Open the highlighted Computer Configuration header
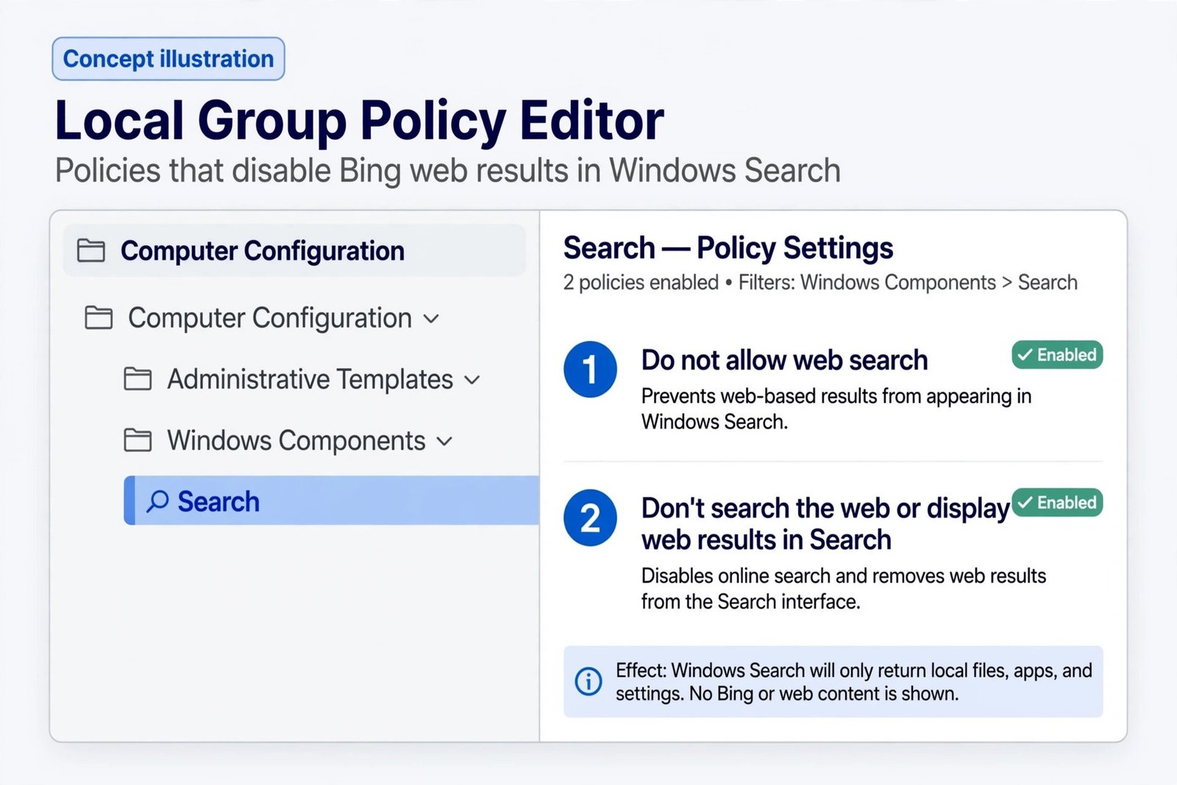The width and height of the screenshot is (1177, 785). [294, 251]
